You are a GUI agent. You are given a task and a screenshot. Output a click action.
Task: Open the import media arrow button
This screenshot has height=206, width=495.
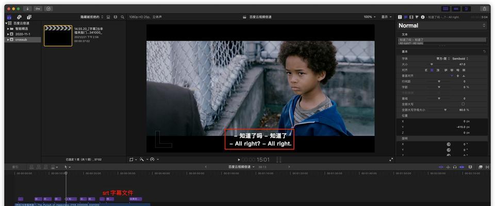click(28, 9)
